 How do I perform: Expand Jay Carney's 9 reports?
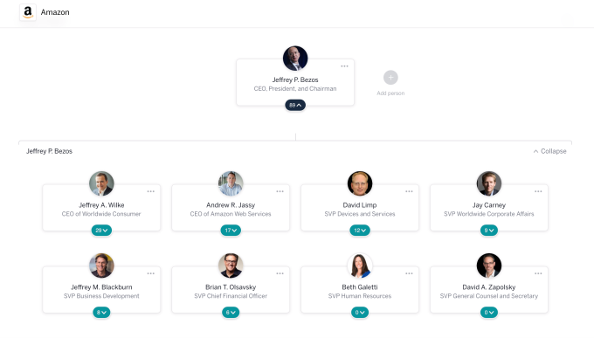click(489, 231)
